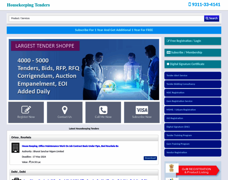This screenshot has width=228, height=180.
Task: Click the Largest Tender Shoppe banner image
Action: coord(84,70)
